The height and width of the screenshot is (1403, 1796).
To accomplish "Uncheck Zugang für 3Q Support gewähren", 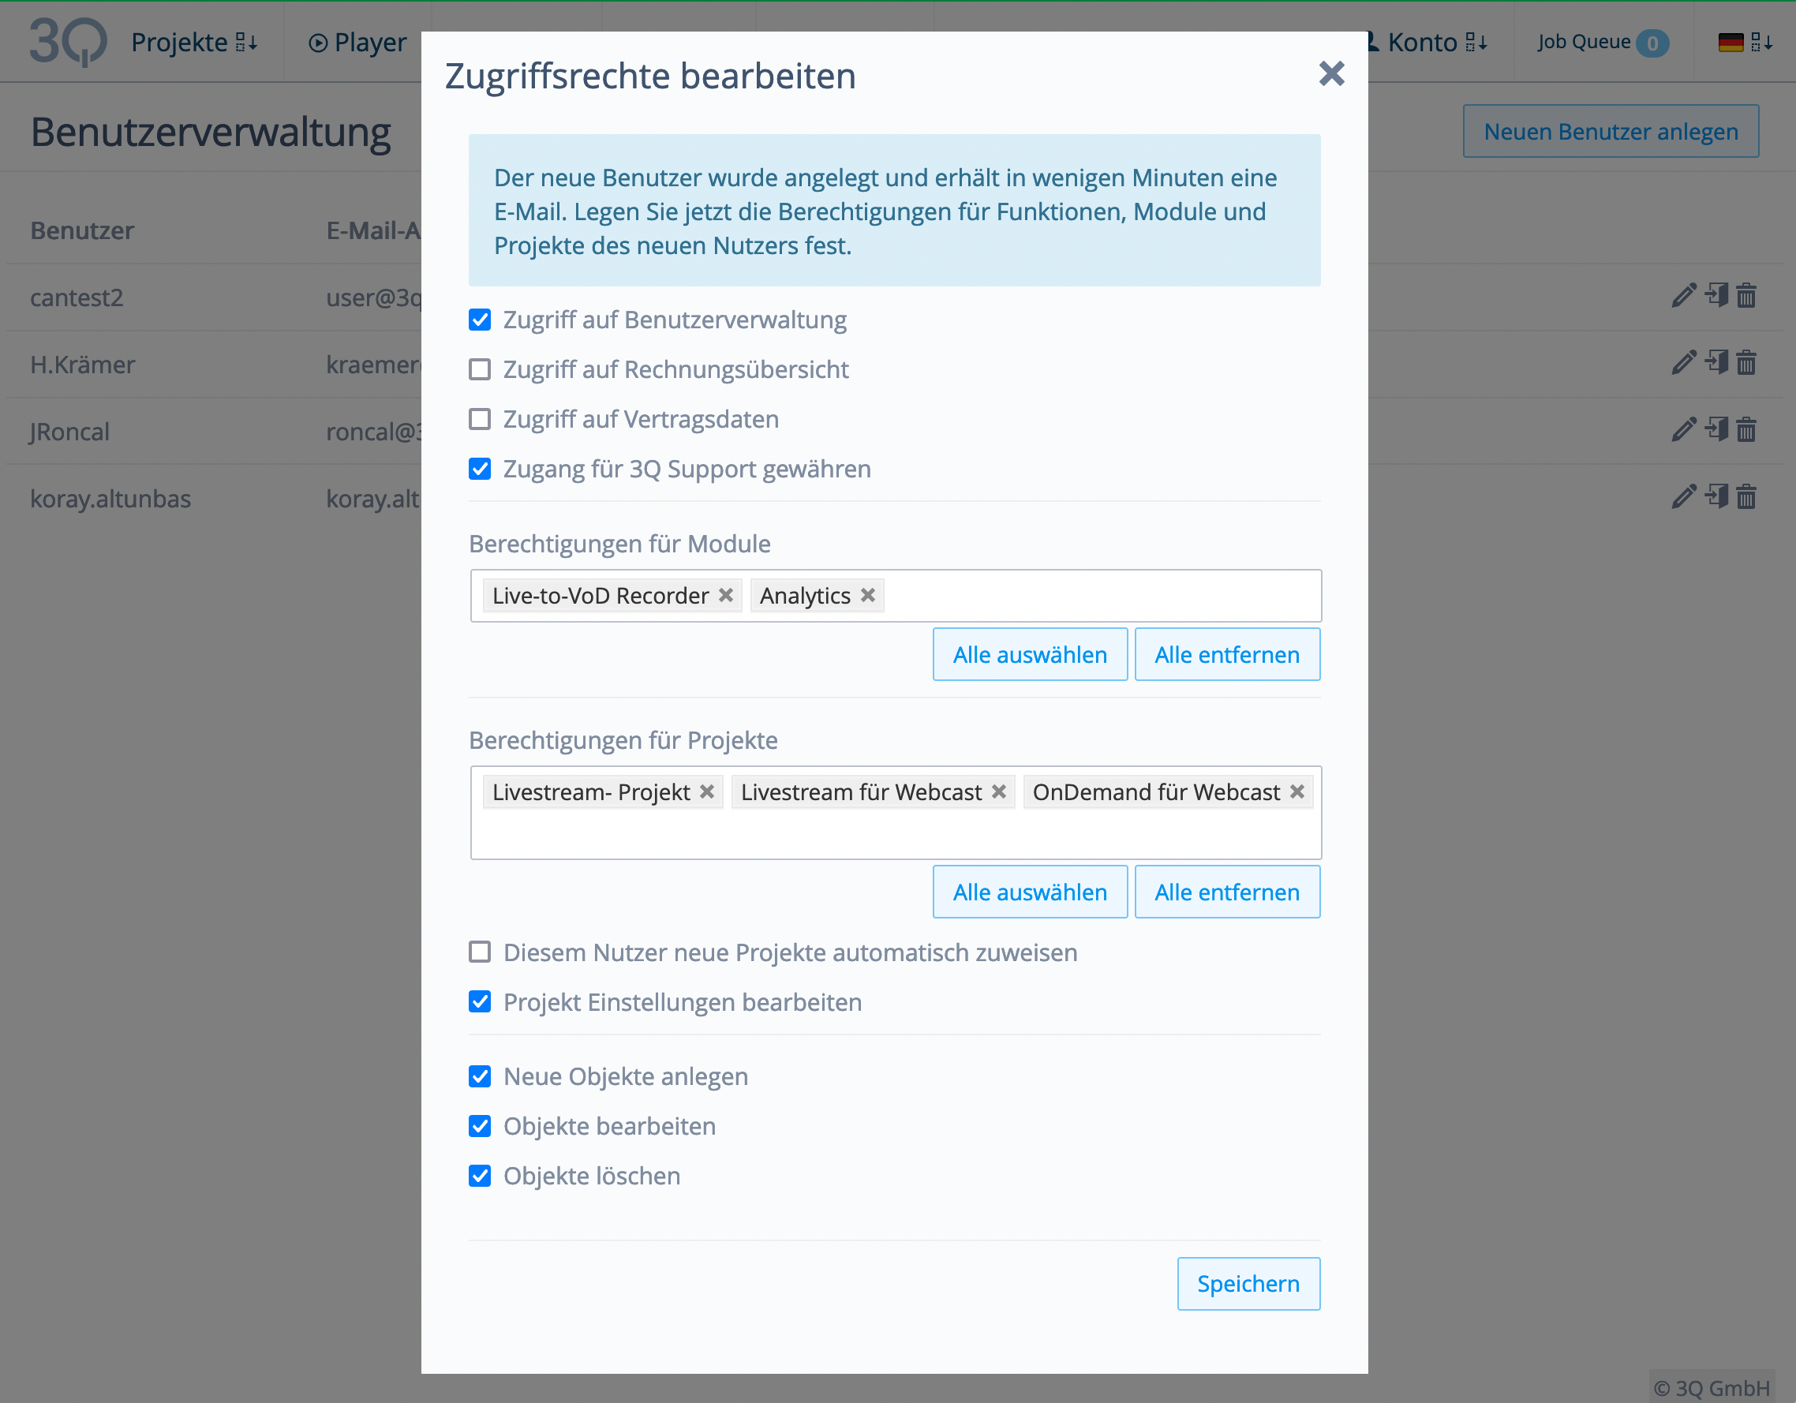I will (x=480, y=469).
